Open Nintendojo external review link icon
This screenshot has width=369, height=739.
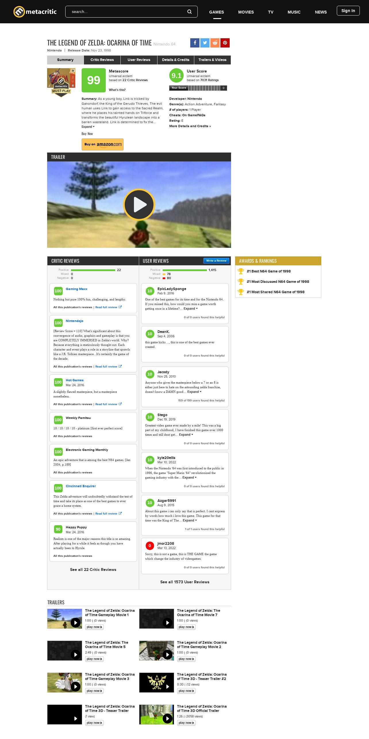pos(120,366)
